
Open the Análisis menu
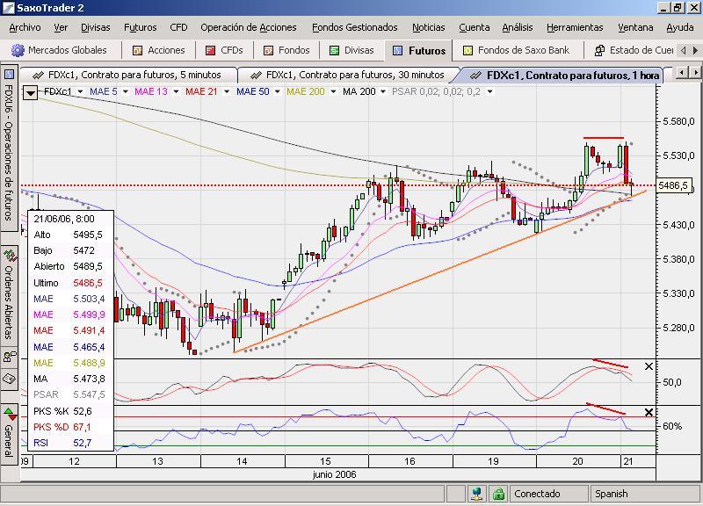(518, 28)
